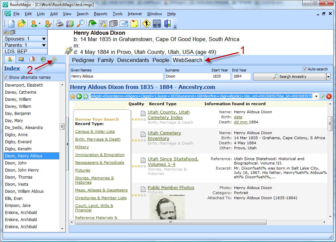This screenshot has height=242, width=336.
Task: Open the Public Member Photos link
Action: tap(171, 187)
